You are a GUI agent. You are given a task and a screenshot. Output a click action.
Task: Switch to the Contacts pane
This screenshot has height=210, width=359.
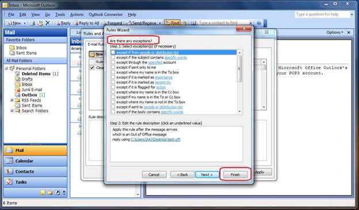pos(35,172)
